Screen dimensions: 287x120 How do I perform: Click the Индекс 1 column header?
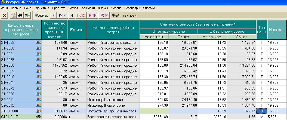pyautogui.click(x=277, y=30)
